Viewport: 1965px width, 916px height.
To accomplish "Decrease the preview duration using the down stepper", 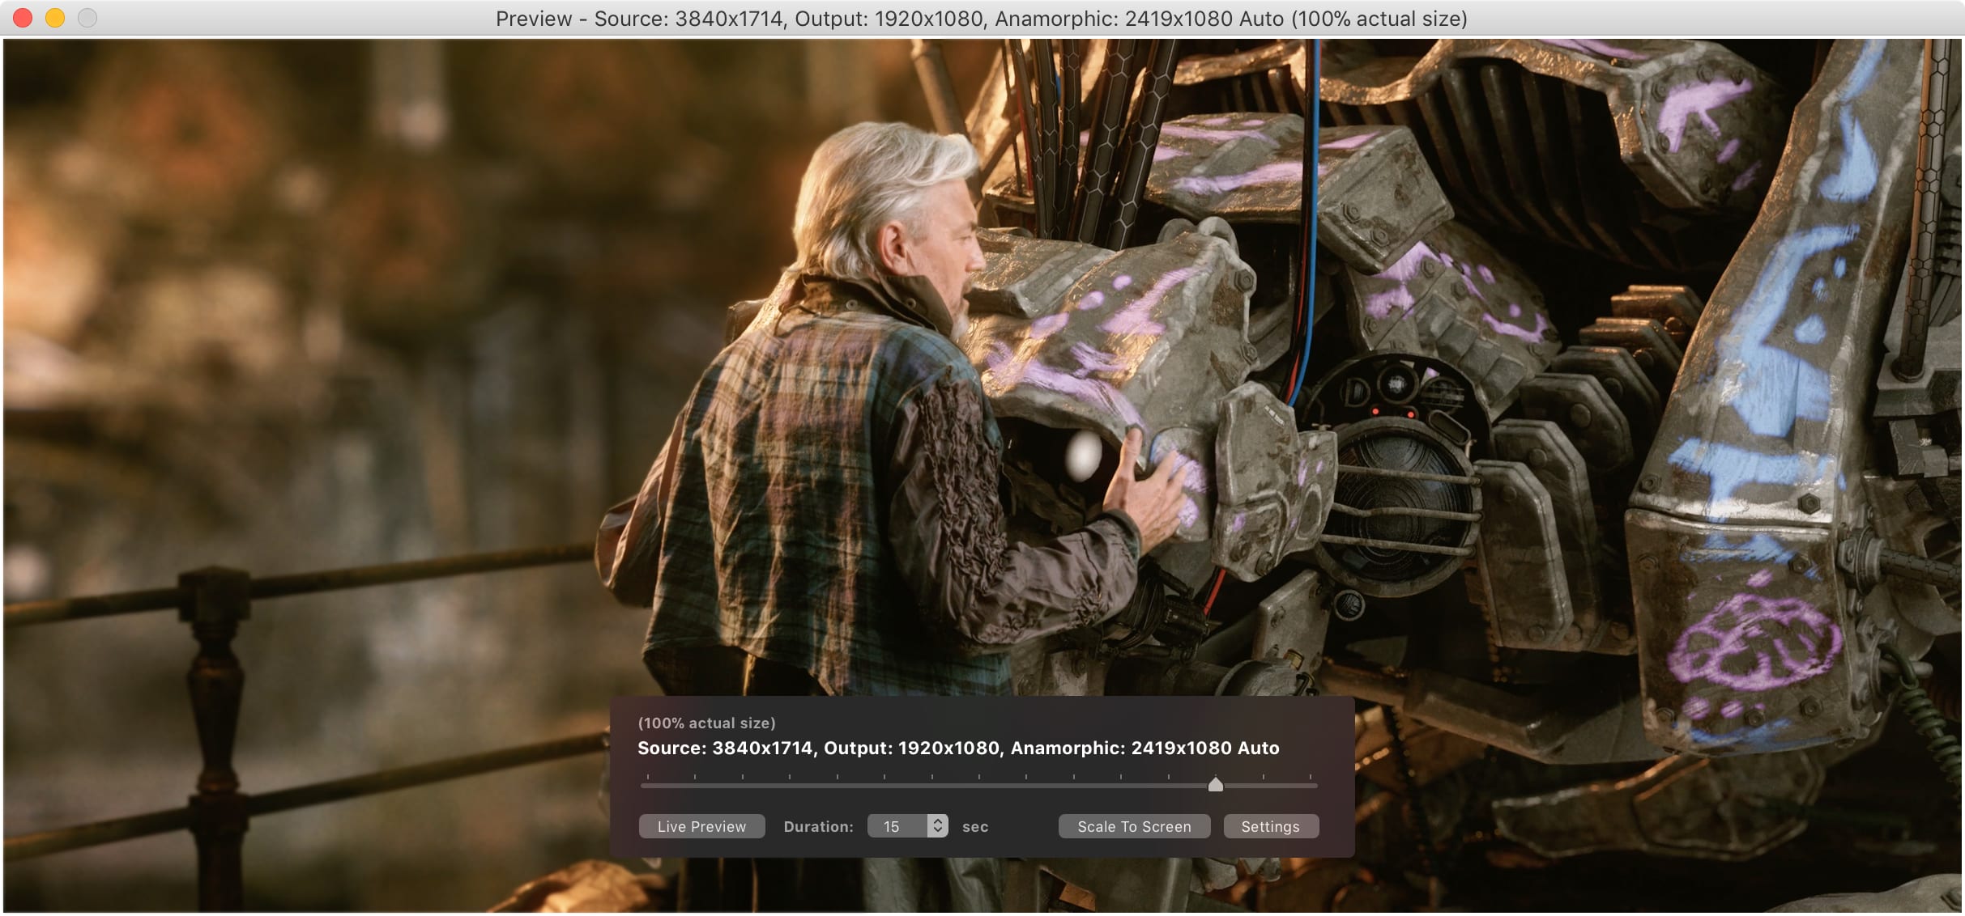I will click(939, 832).
